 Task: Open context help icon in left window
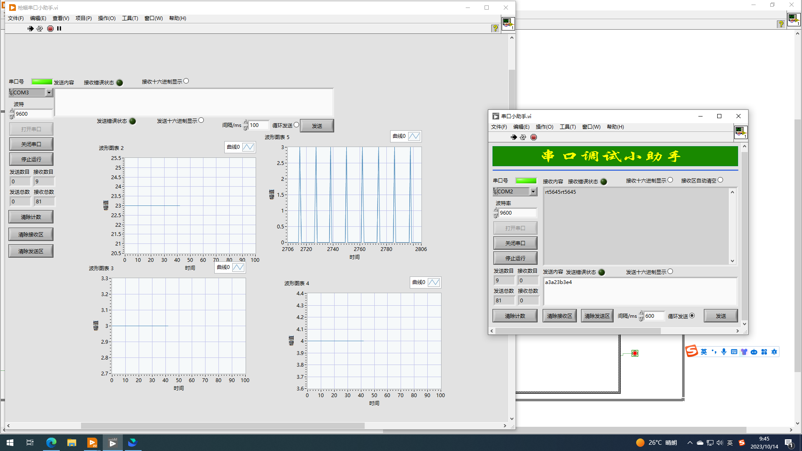495,28
